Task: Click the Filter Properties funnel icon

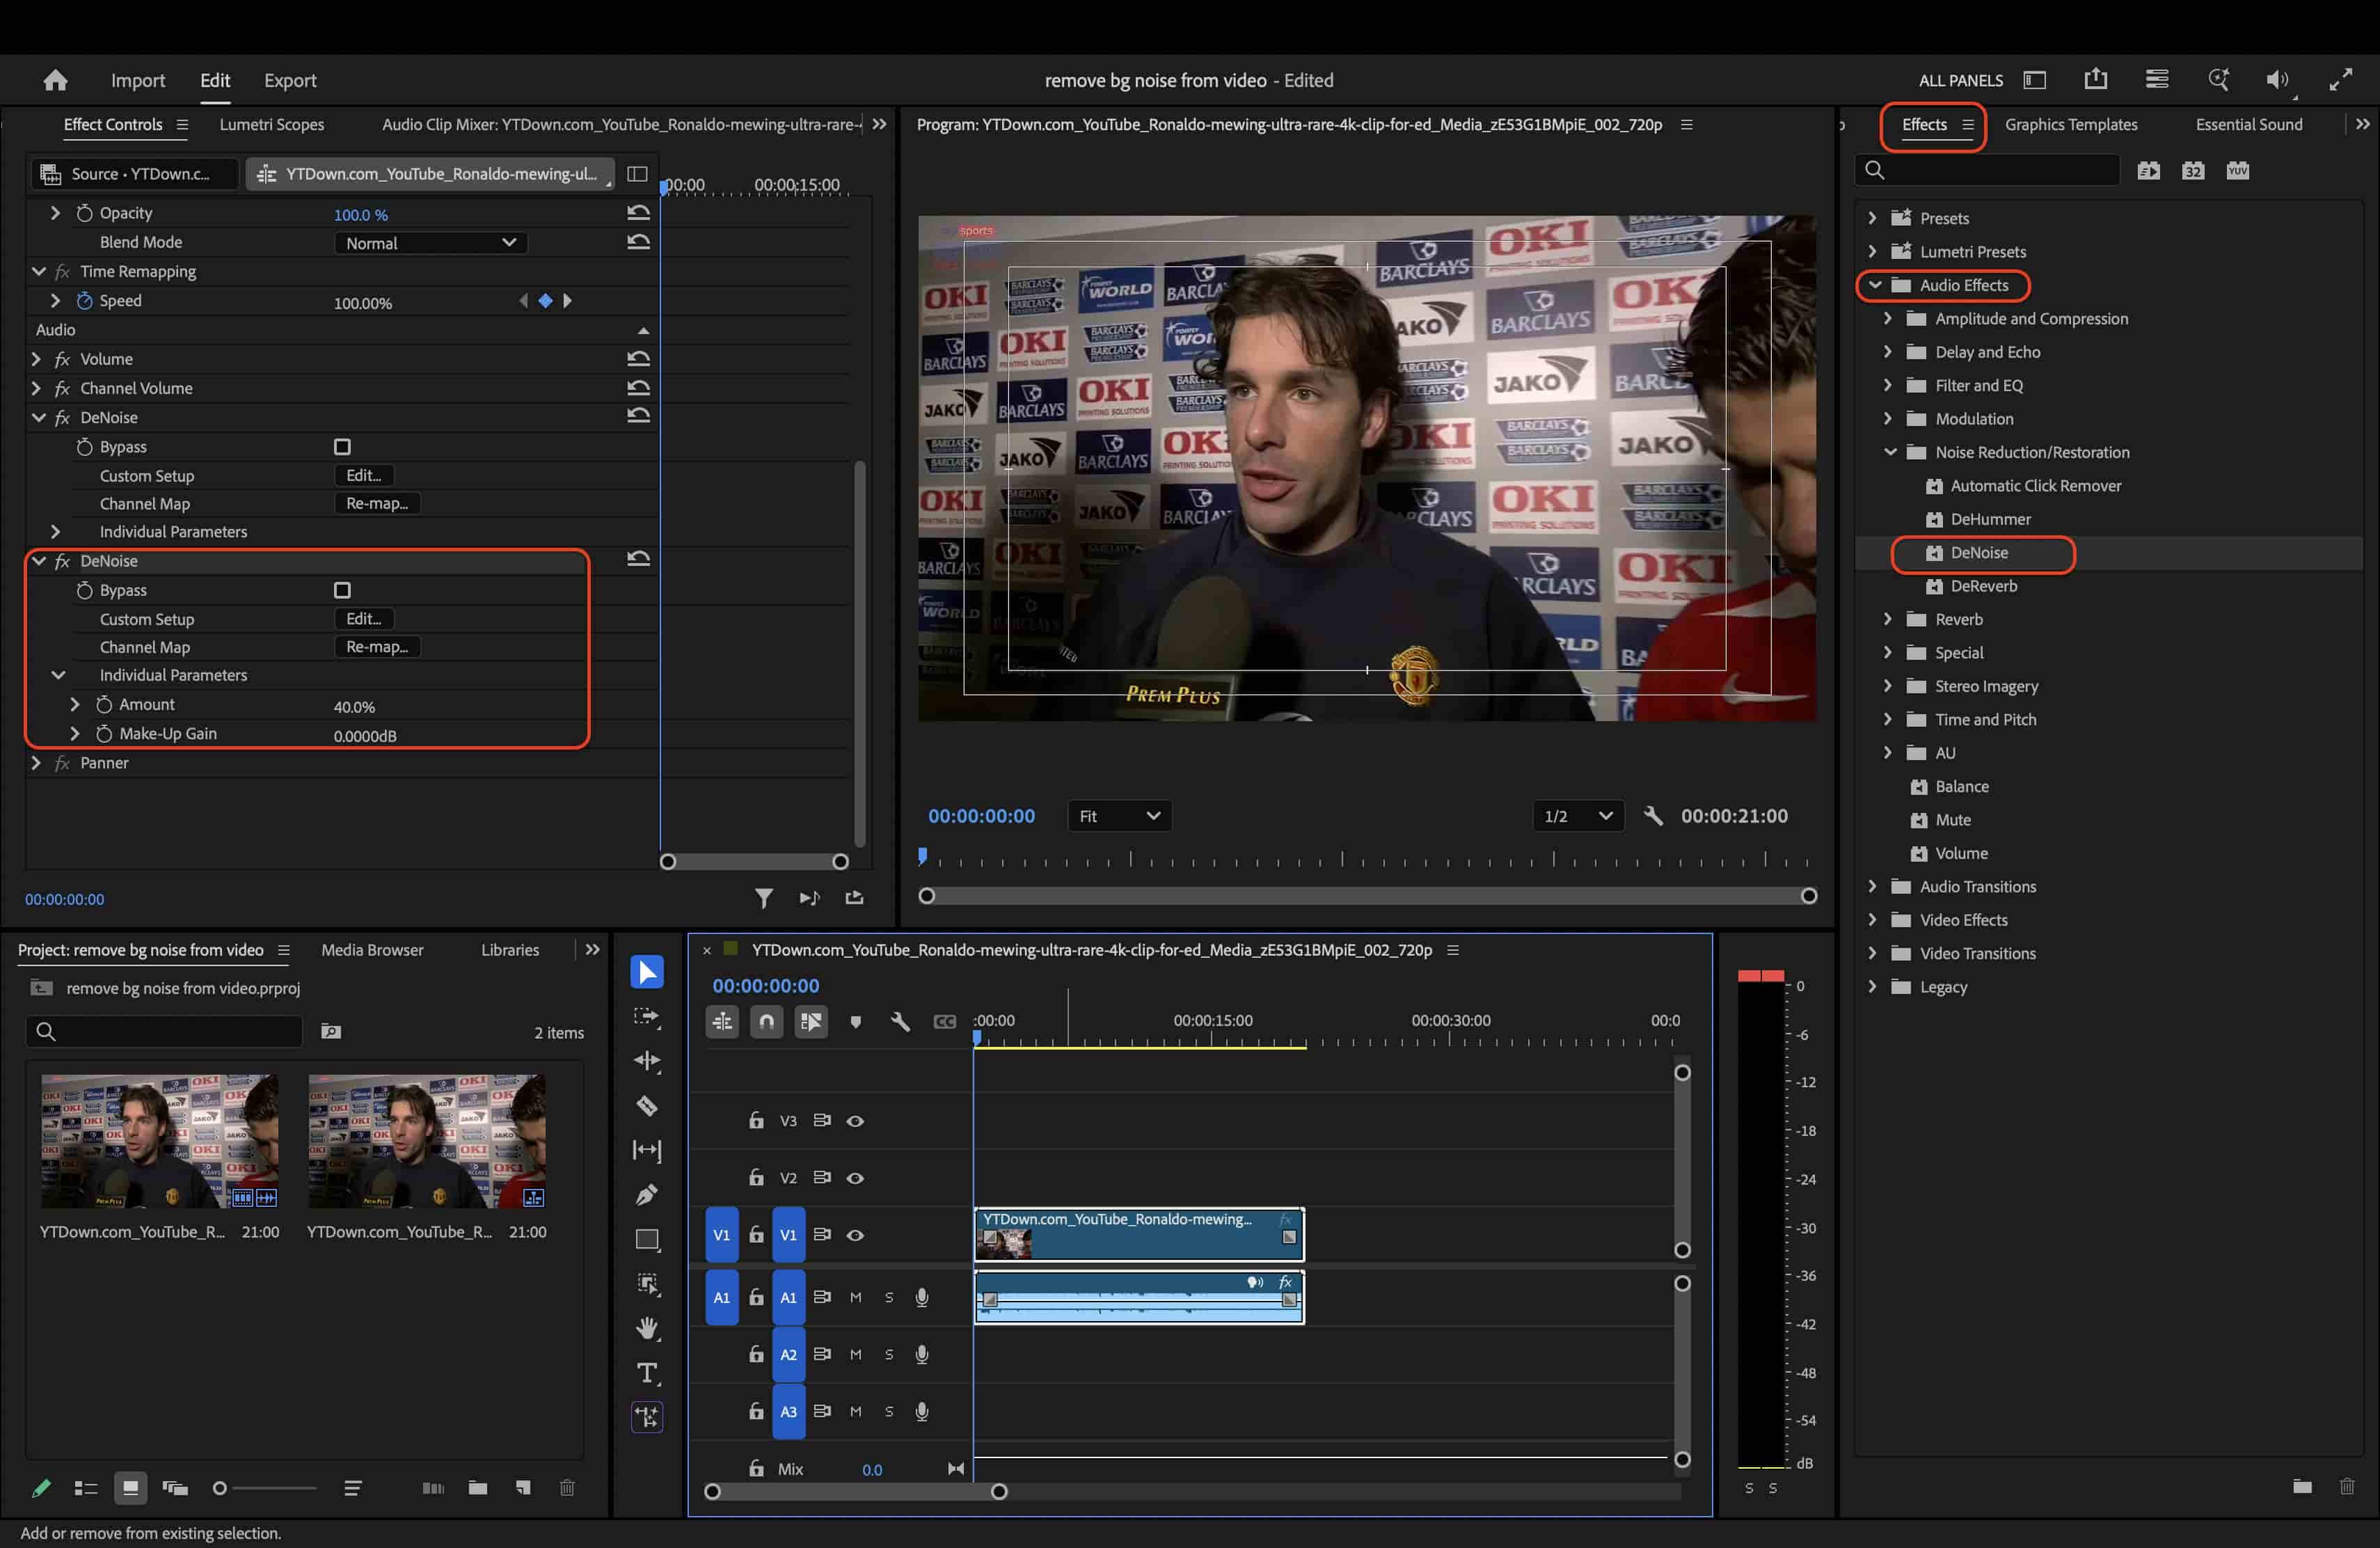Action: [763, 898]
